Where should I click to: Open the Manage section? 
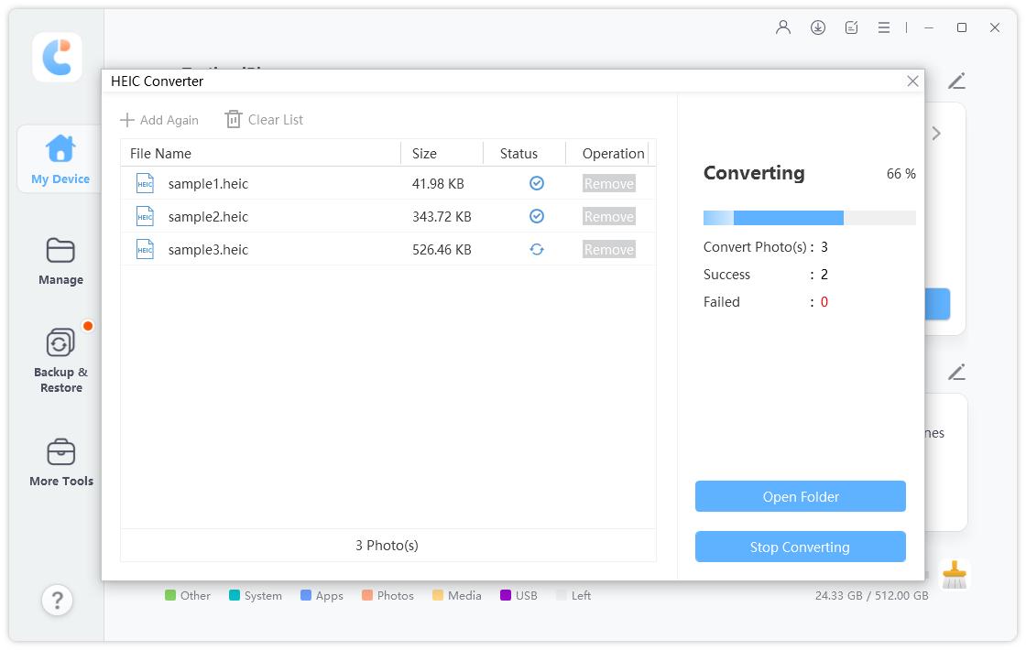click(x=60, y=261)
